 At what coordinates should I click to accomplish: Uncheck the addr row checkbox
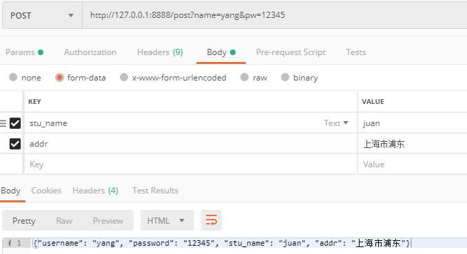[x=15, y=144]
